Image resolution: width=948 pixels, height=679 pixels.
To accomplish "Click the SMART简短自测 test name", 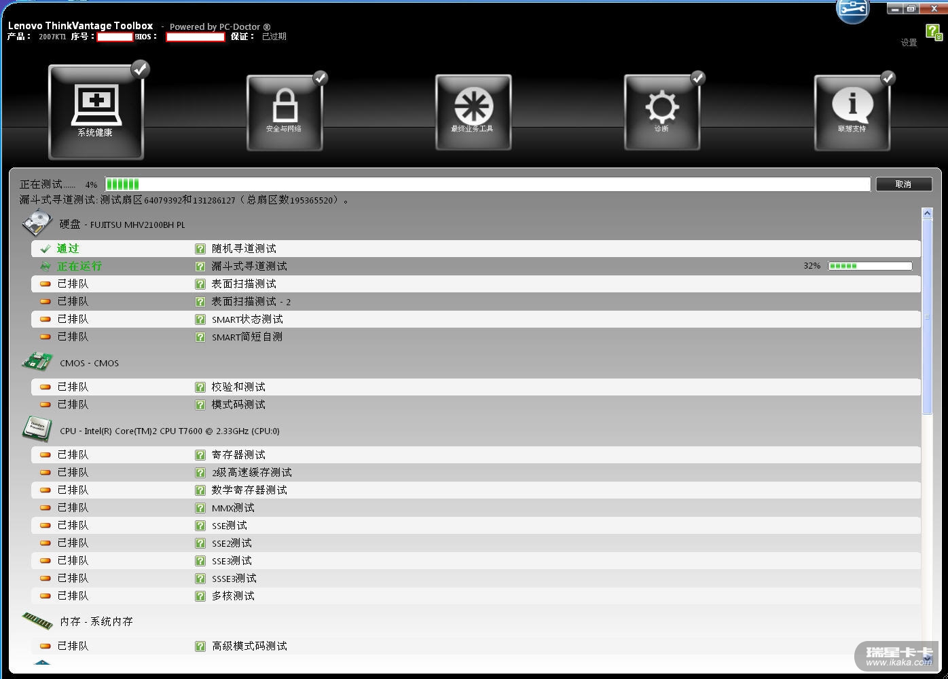I will pyautogui.click(x=247, y=337).
